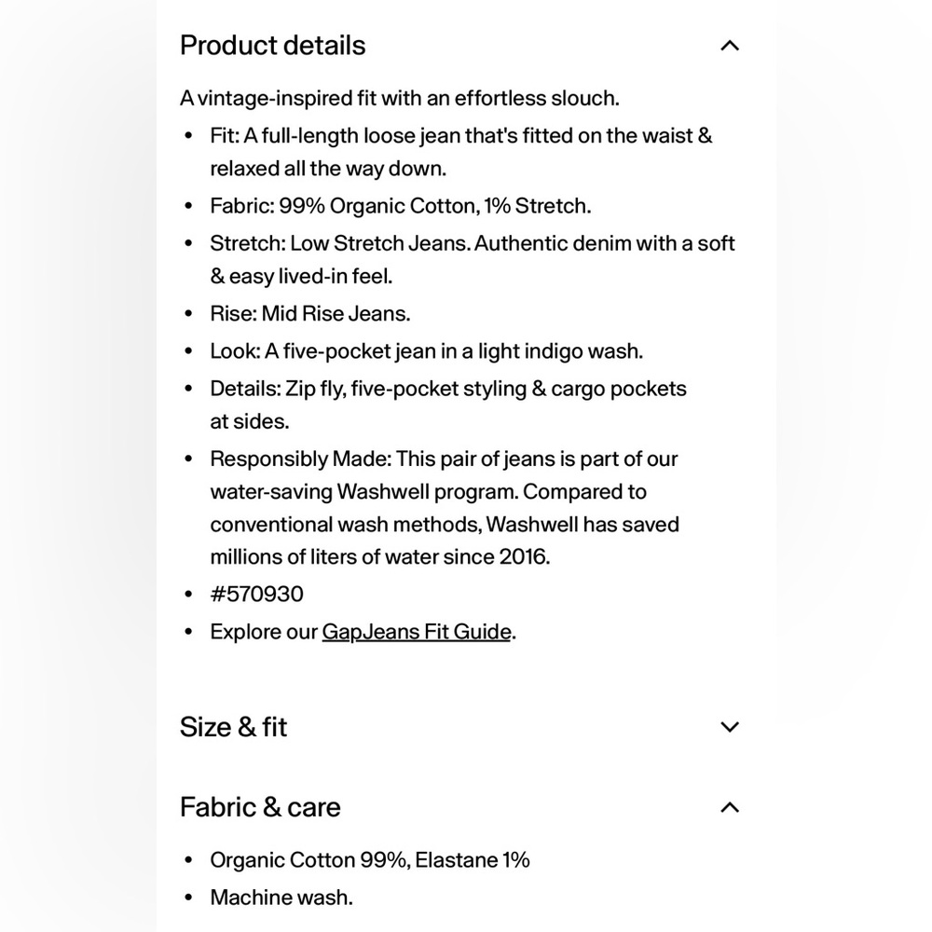Click the Fabric & care section heading
Image resolution: width=932 pixels, height=932 pixels.
[x=260, y=807]
